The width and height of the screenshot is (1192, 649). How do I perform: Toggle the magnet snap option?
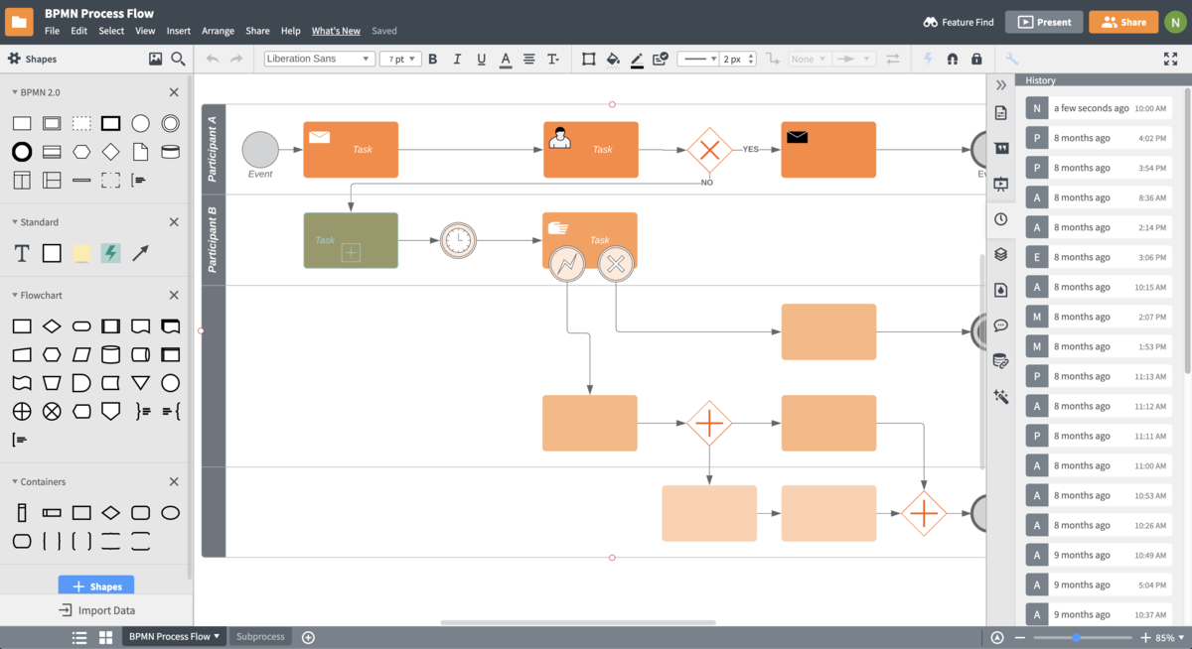coord(953,60)
